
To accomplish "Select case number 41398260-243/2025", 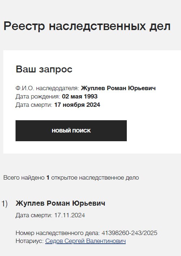I will tap(129, 233).
